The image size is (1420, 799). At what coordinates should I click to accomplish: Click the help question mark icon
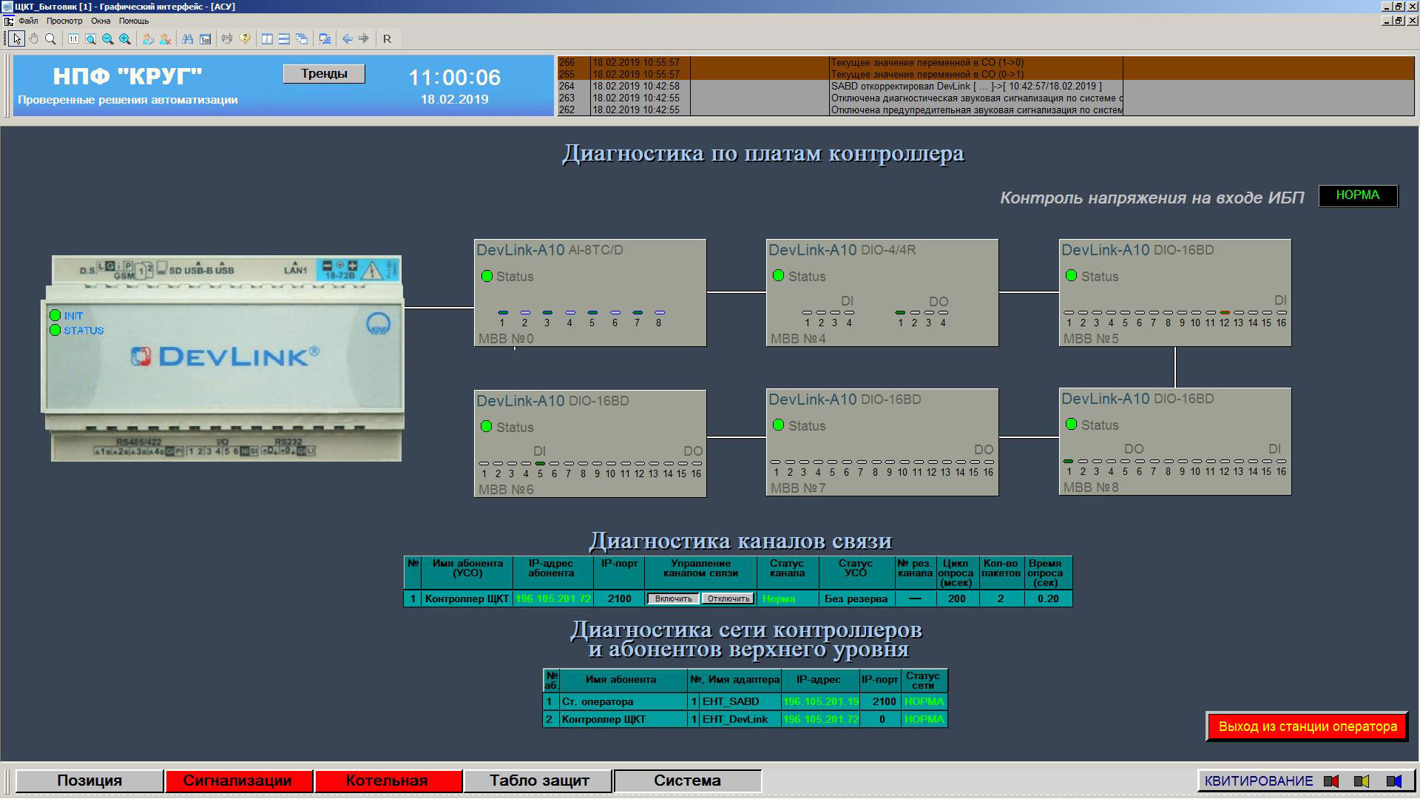point(245,38)
